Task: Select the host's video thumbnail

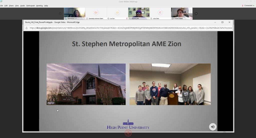Action: coord(74,14)
